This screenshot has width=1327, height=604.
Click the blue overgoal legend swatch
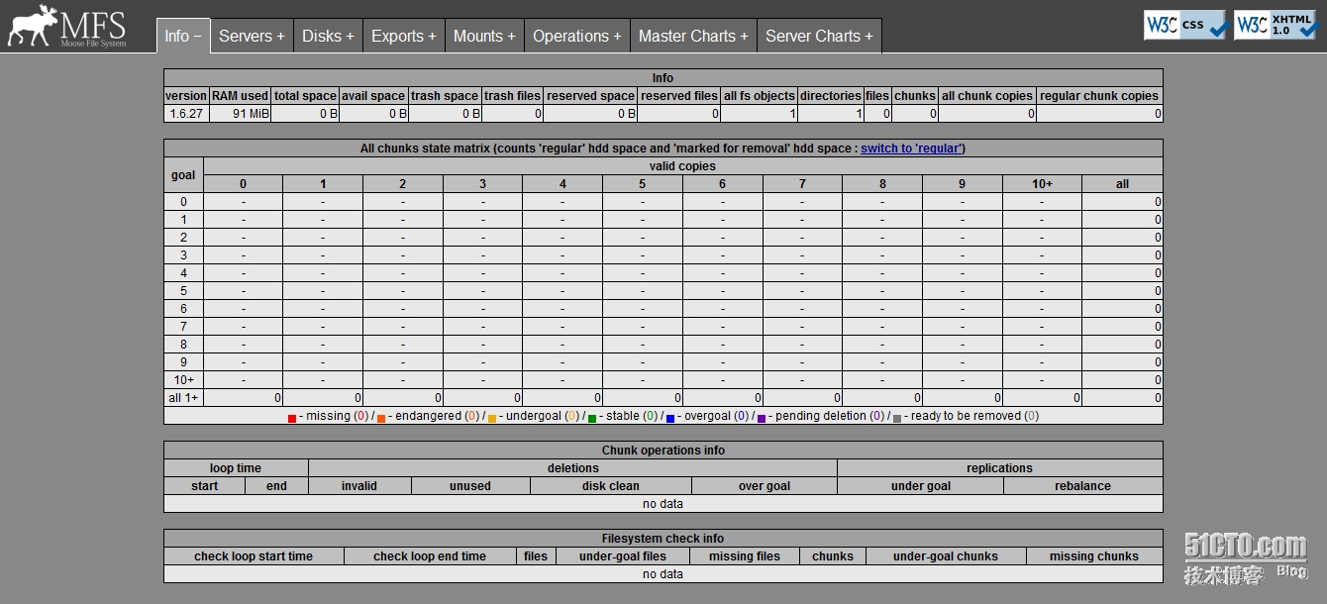point(670,418)
